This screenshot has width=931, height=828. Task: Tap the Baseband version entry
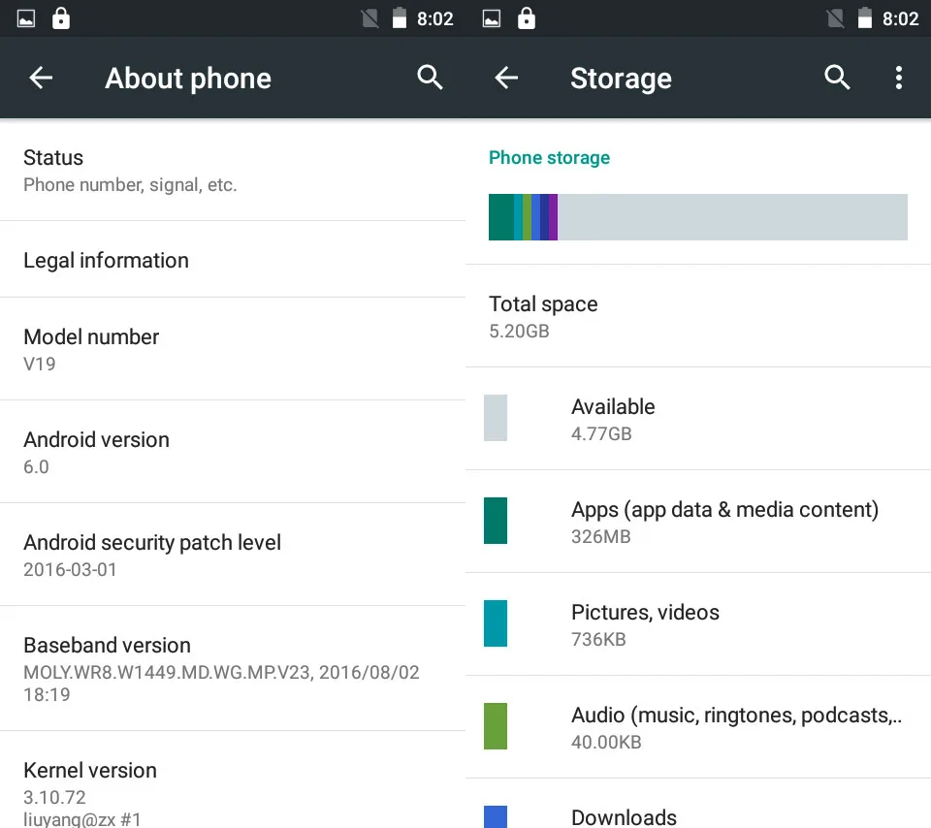(233, 668)
